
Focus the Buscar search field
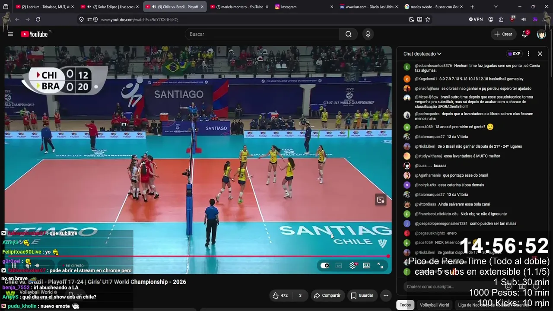[263, 34]
